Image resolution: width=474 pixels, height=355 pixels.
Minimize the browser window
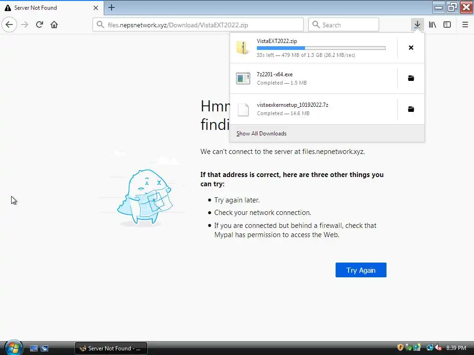[x=438, y=7]
